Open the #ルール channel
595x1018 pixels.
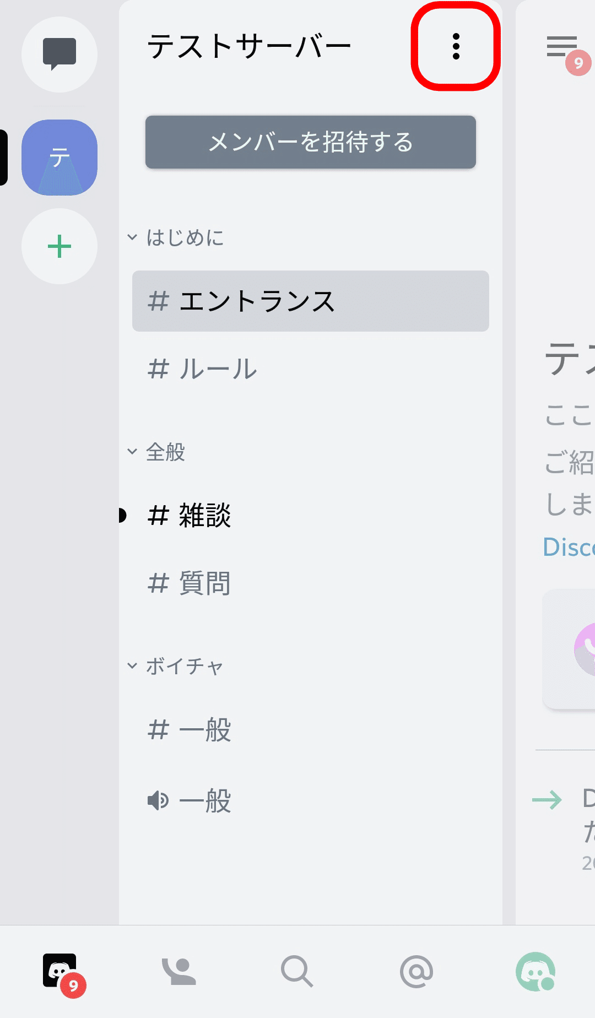[x=202, y=369]
